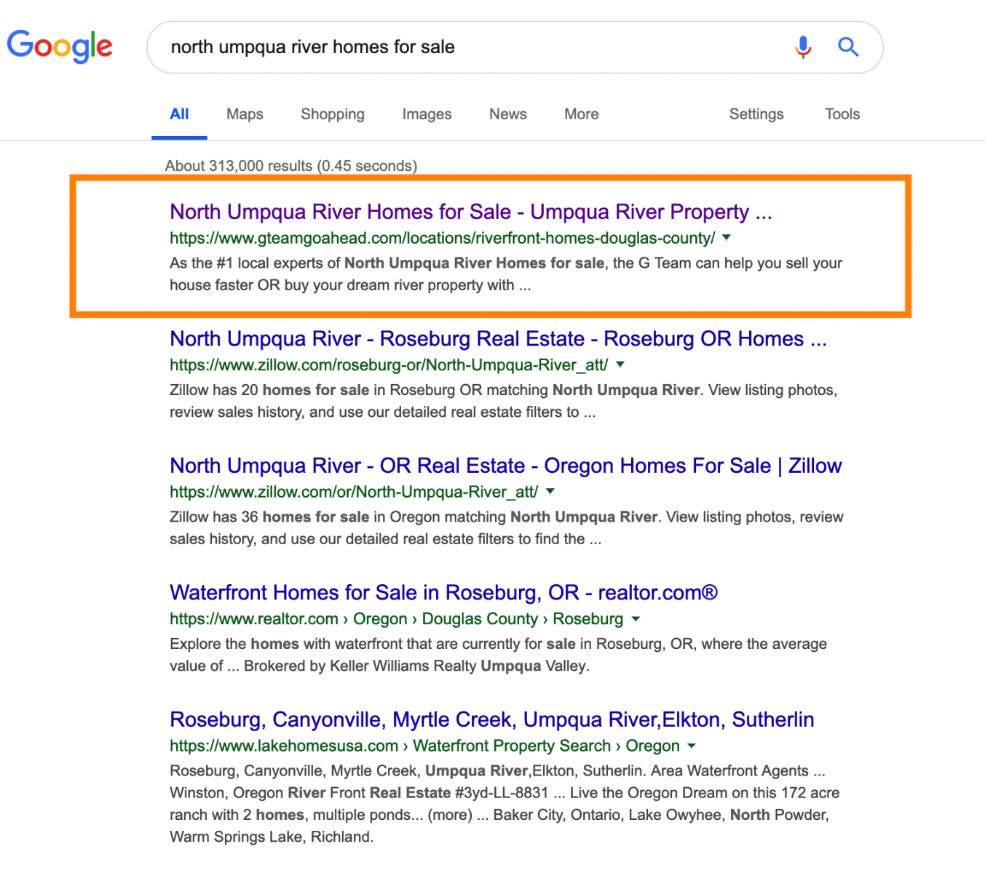View News results for this search
The height and width of the screenshot is (873, 985).
[x=507, y=114]
